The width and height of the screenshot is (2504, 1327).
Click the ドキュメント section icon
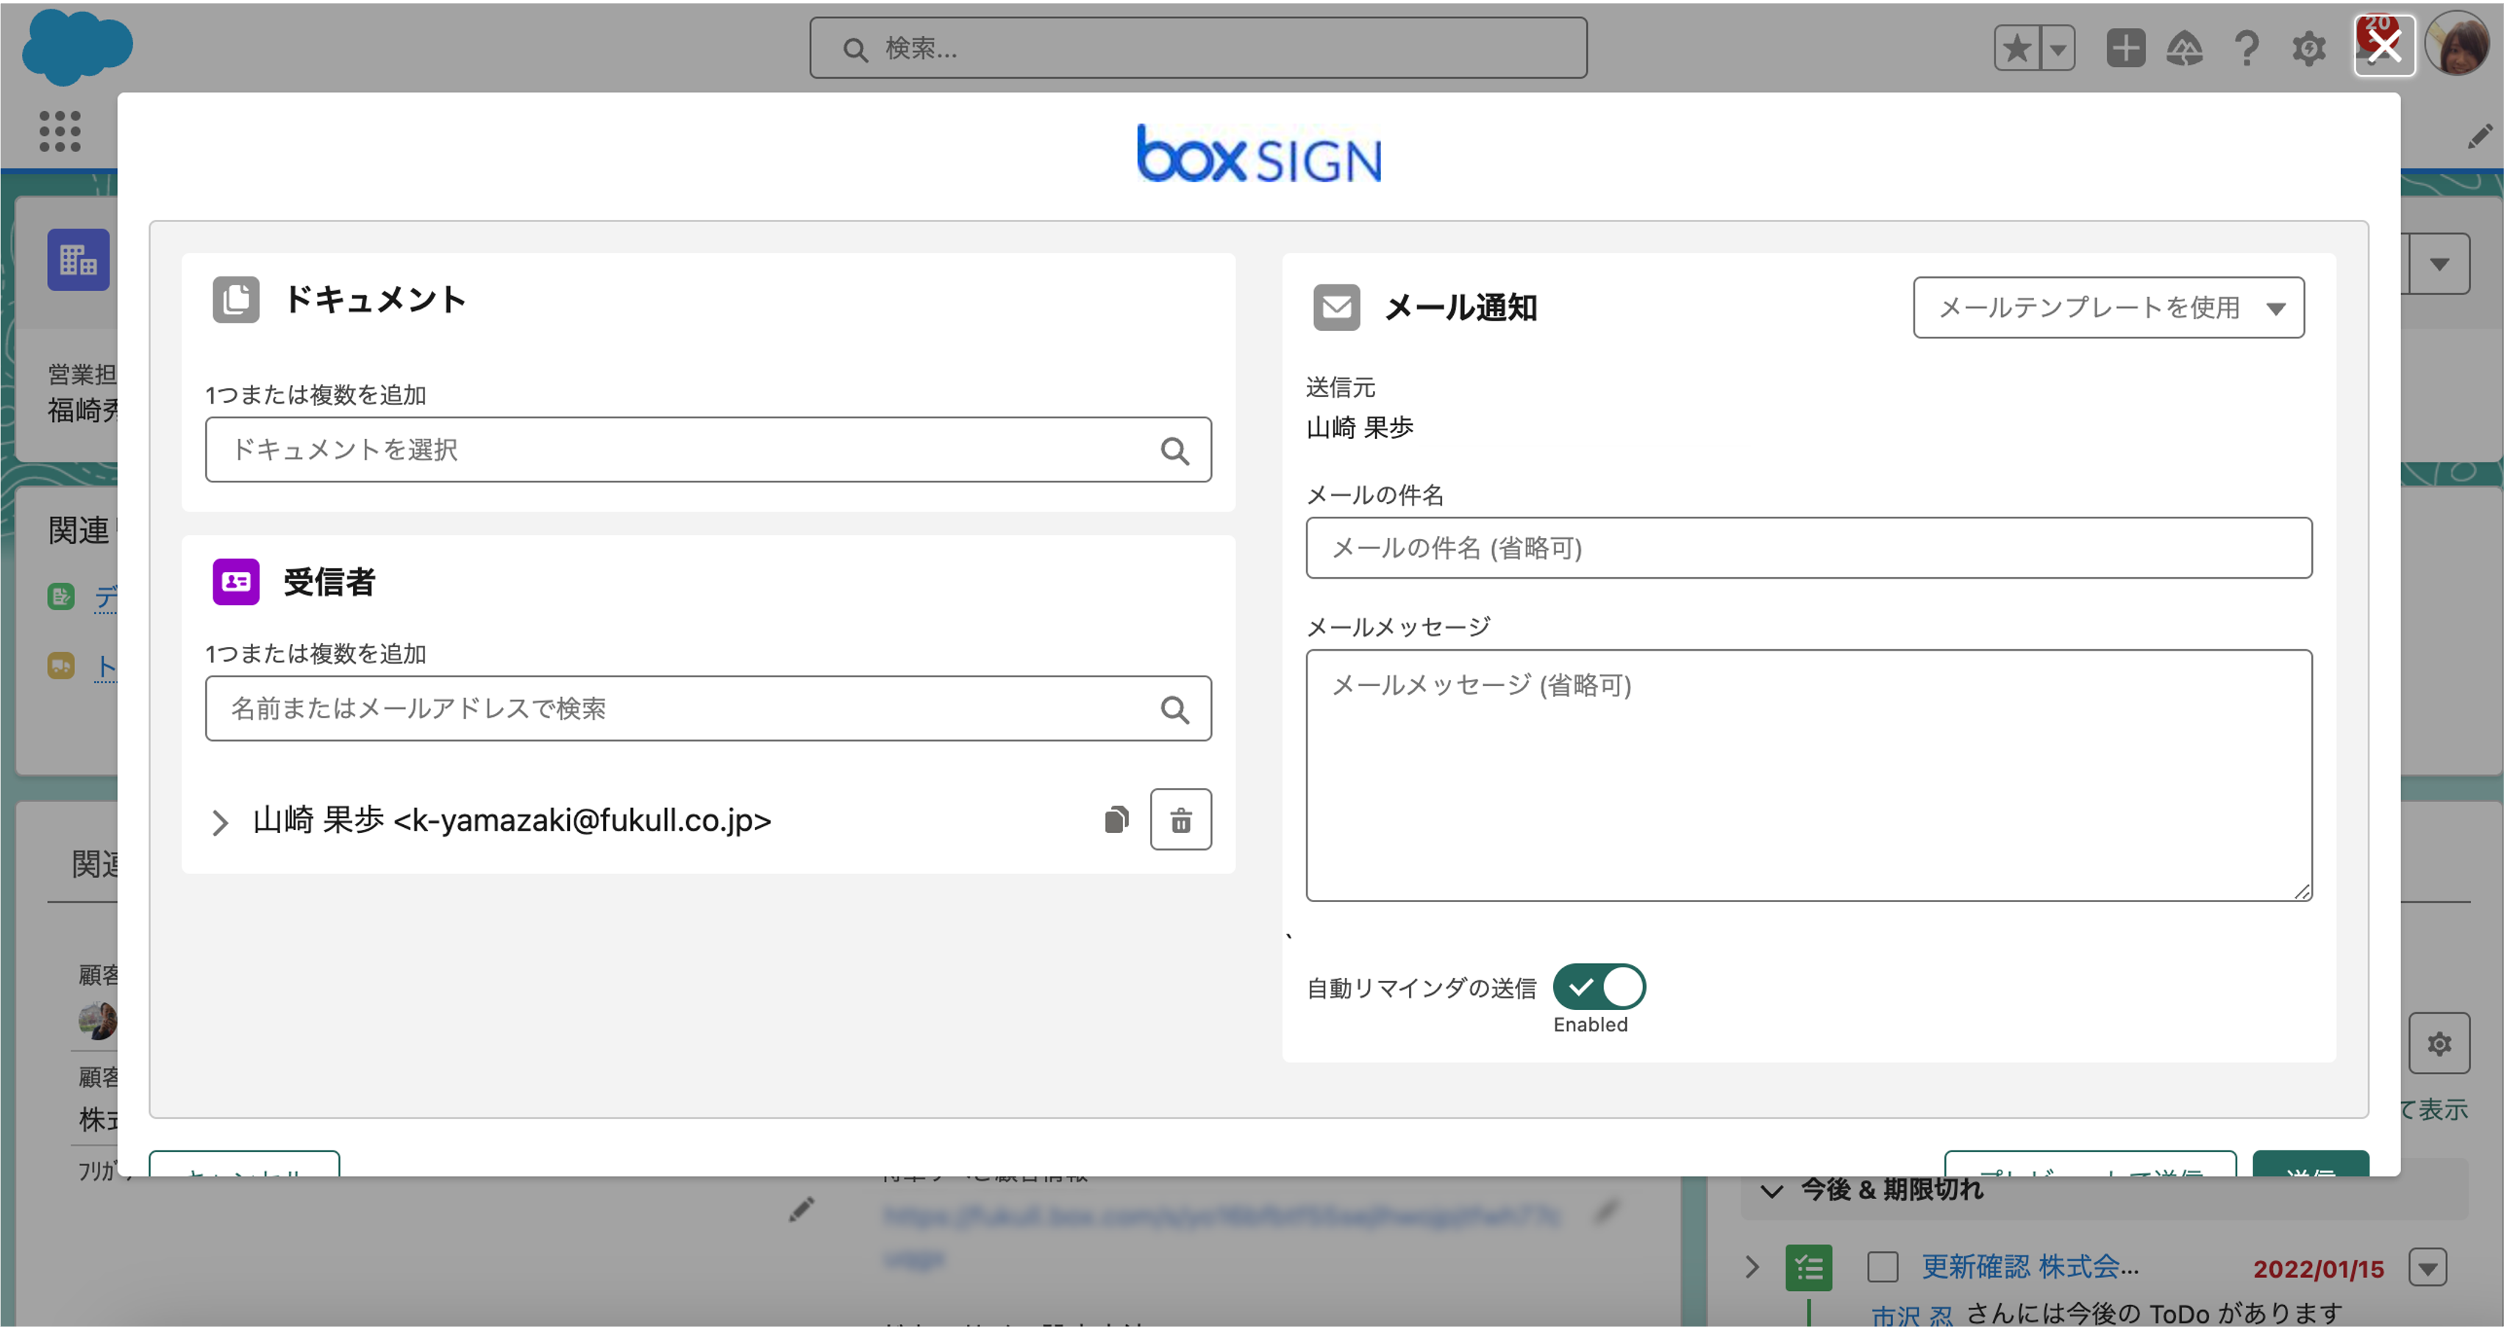235,299
